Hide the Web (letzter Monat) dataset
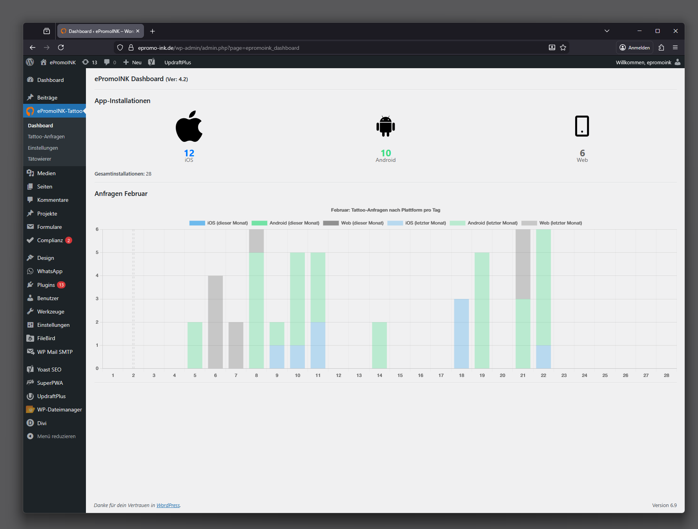Screen dimensions: 698x529 [552, 223]
